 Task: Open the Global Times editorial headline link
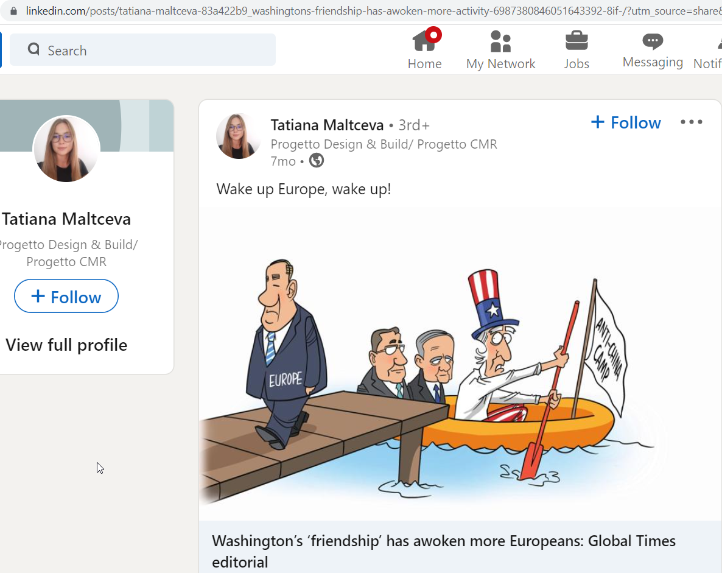[x=443, y=551]
